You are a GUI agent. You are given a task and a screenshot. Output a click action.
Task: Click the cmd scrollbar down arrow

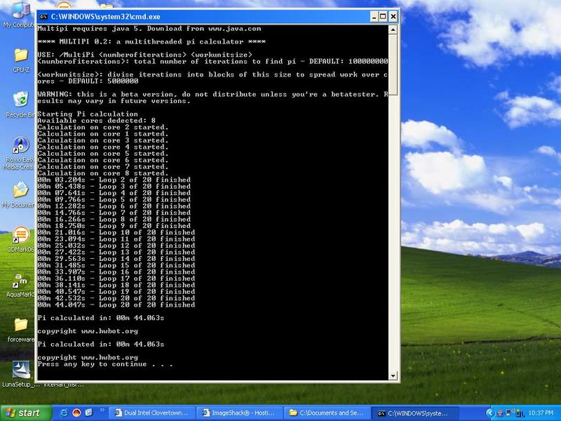[x=393, y=375]
